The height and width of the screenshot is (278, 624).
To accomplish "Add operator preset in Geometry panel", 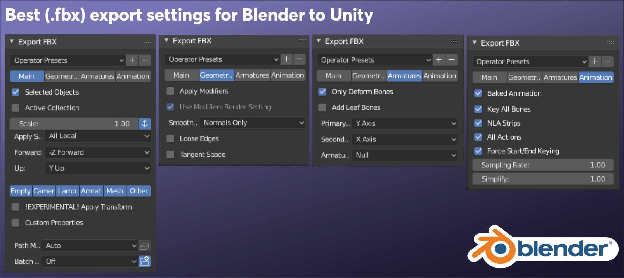I will (287, 59).
